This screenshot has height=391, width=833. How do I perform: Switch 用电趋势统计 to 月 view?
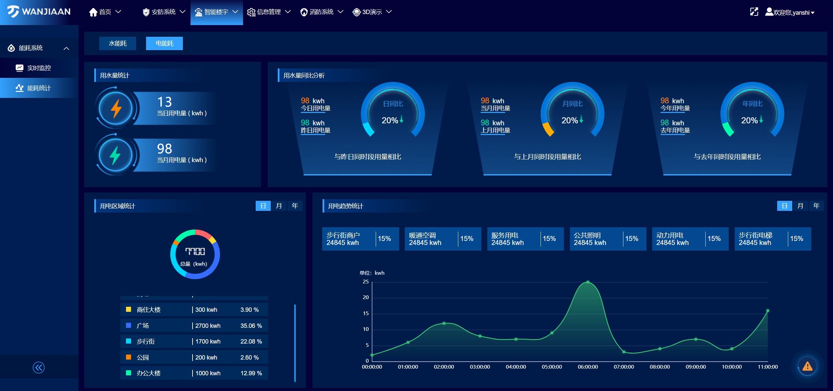[x=800, y=206]
